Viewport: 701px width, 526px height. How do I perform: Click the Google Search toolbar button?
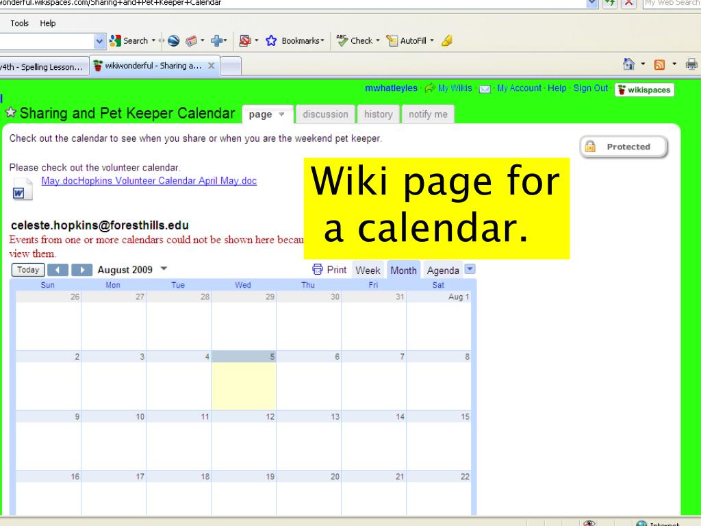pyautogui.click(x=129, y=40)
